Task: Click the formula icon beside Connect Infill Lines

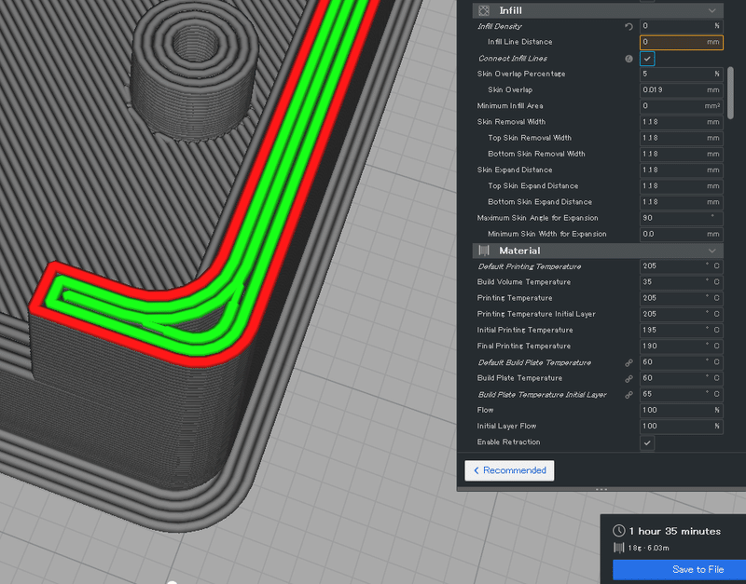Action: (x=629, y=59)
